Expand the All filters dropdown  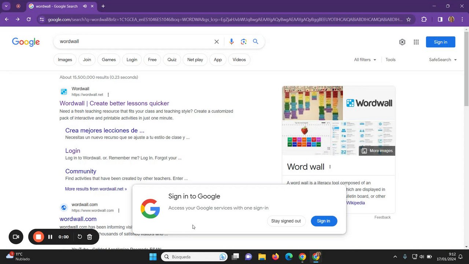pyautogui.click(x=365, y=60)
